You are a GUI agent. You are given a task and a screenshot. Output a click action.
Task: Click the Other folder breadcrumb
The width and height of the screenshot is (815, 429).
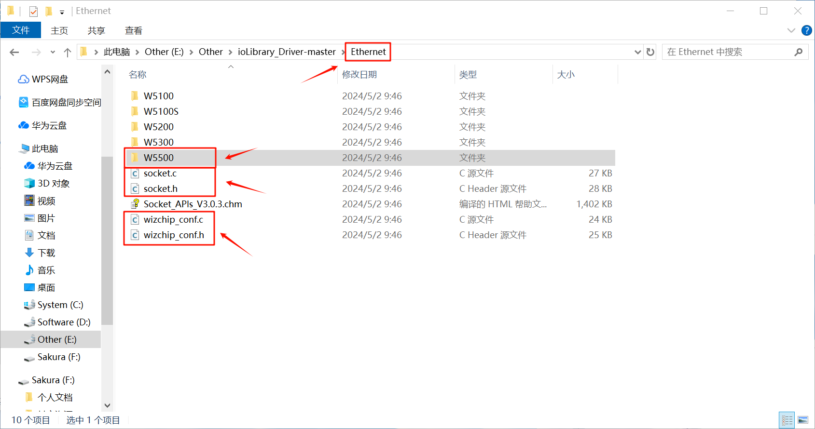click(211, 52)
